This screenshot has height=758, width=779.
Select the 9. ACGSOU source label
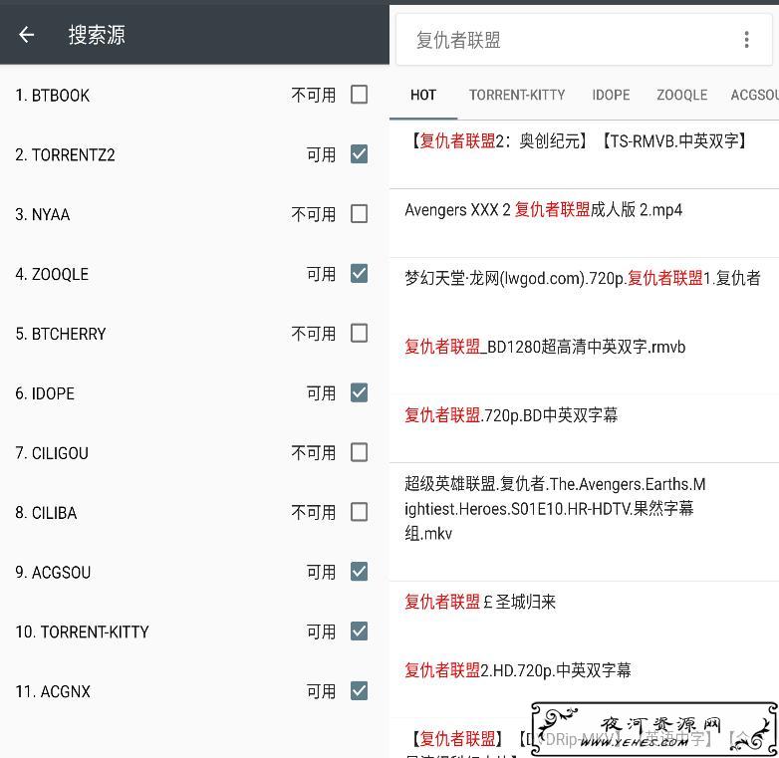[53, 572]
